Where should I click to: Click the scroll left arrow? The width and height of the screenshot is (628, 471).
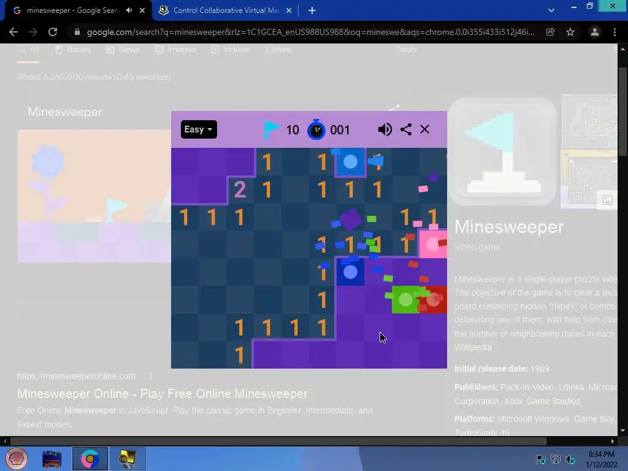pos(5,441)
